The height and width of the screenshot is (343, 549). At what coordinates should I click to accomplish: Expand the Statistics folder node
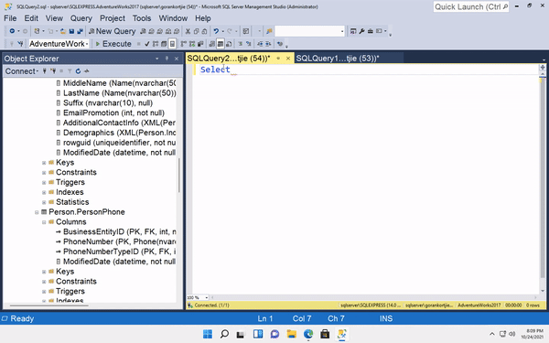click(x=44, y=202)
